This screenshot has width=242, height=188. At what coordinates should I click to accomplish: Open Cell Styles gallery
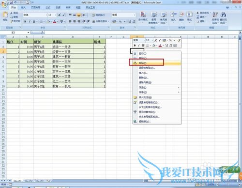164,18
